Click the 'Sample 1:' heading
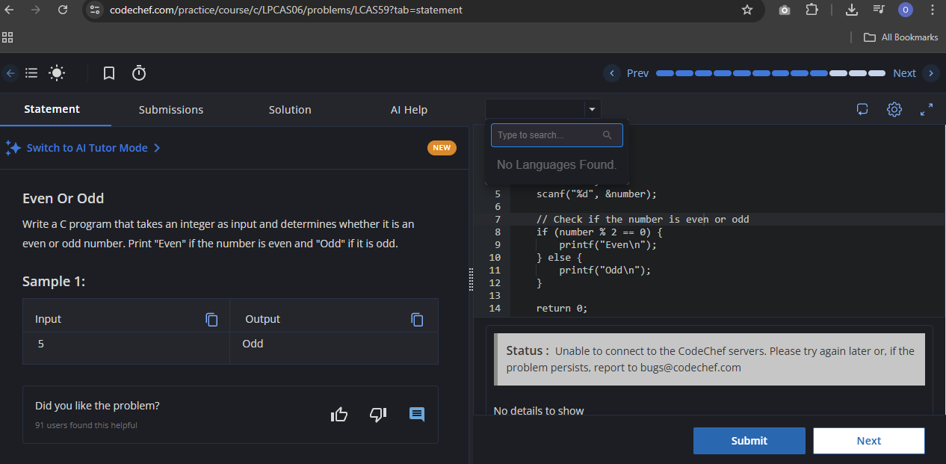This screenshot has width=946, height=464. tap(54, 282)
